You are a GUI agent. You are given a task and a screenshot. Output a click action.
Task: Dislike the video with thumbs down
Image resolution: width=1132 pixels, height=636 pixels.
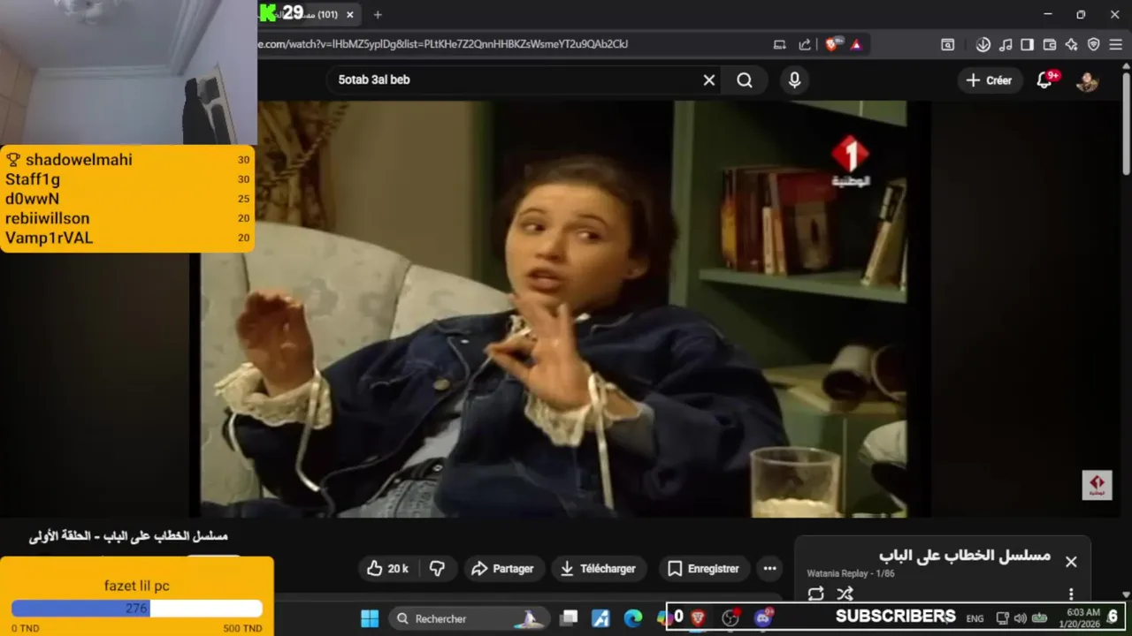pos(437,569)
